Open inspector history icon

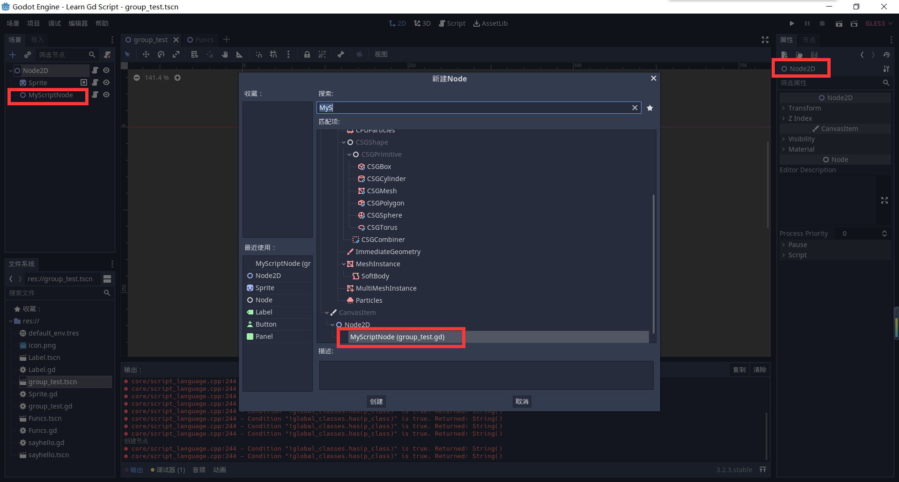click(x=886, y=55)
